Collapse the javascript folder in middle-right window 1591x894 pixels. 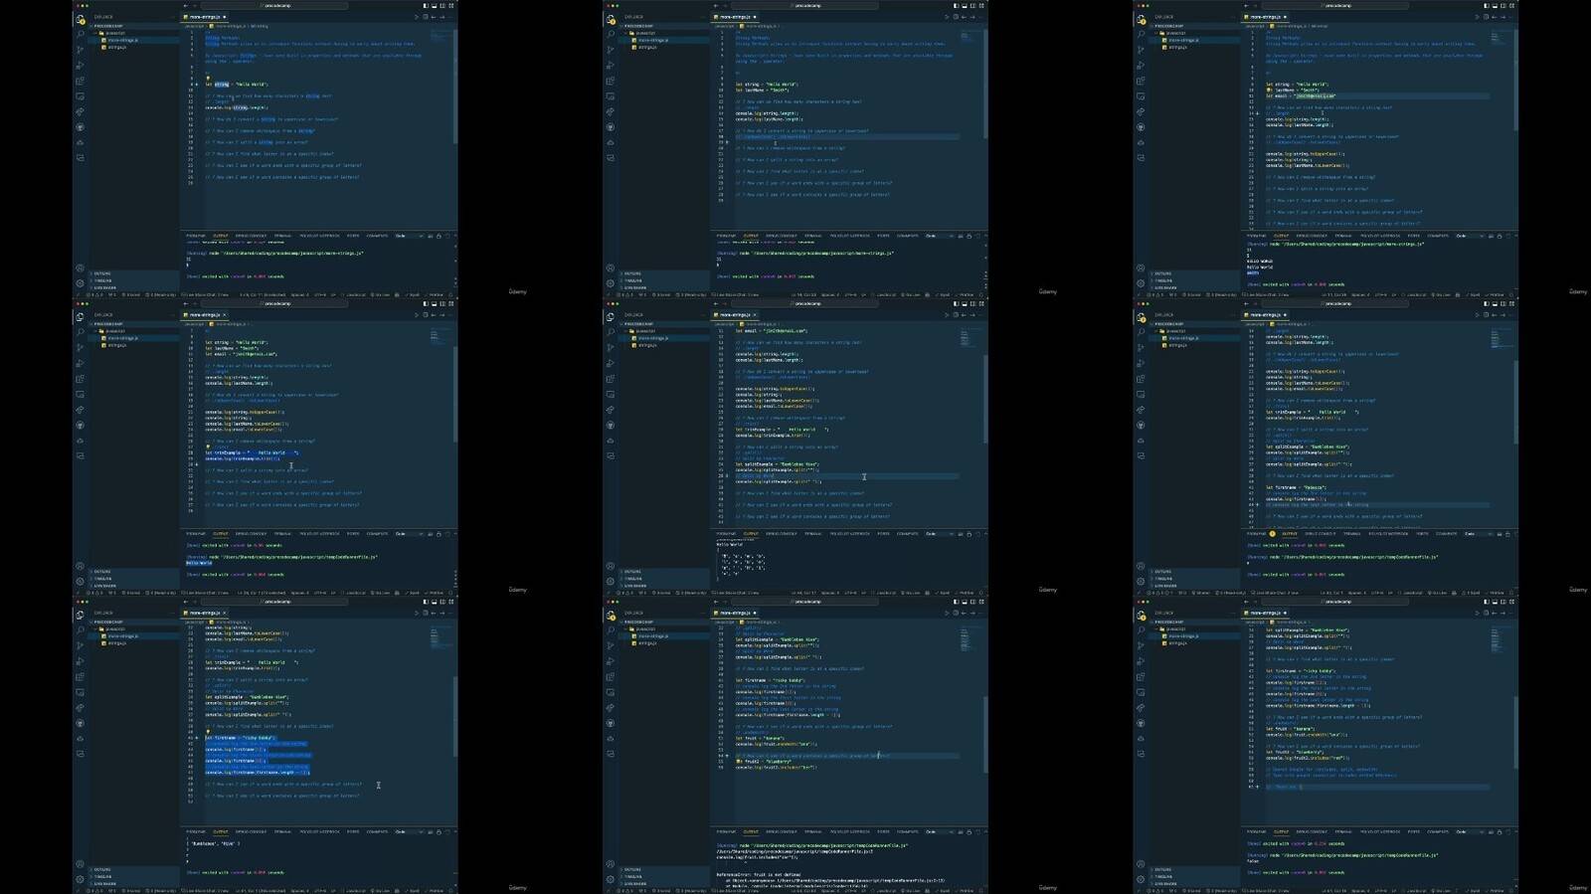coord(1175,331)
